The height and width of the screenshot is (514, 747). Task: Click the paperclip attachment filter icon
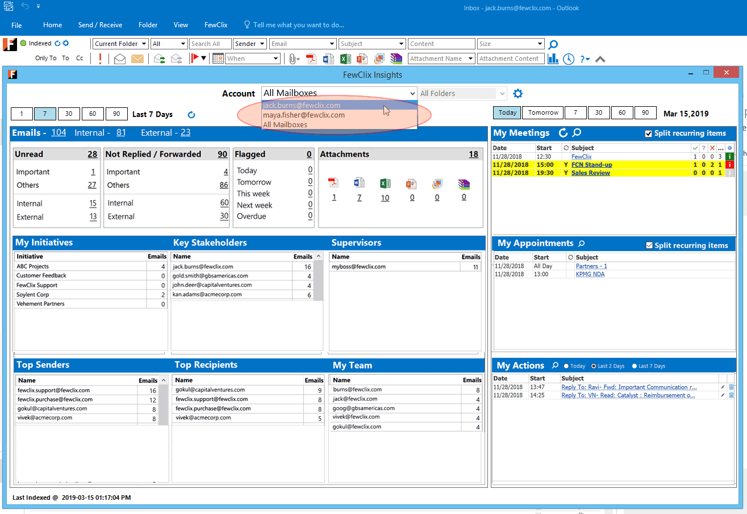point(292,58)
